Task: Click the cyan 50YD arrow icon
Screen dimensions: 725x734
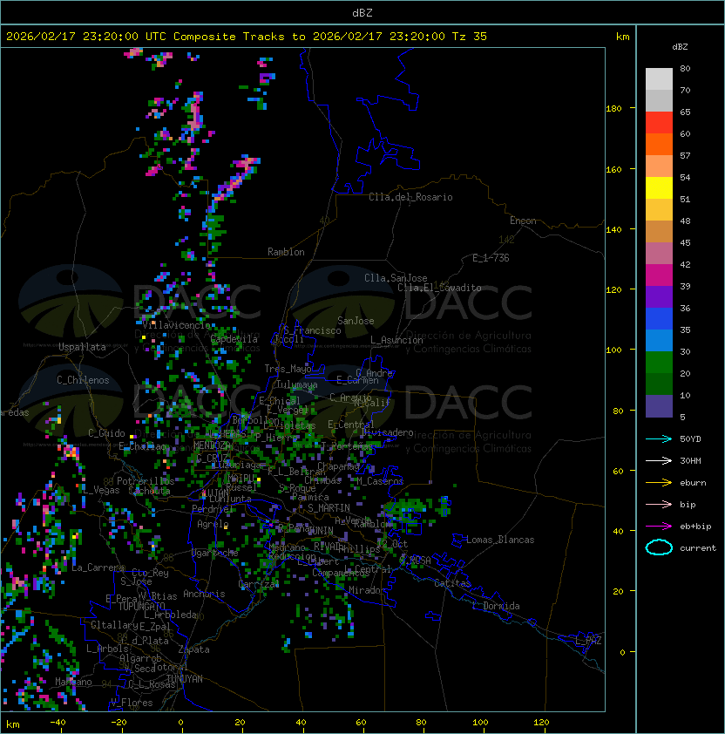Action: 659,439
